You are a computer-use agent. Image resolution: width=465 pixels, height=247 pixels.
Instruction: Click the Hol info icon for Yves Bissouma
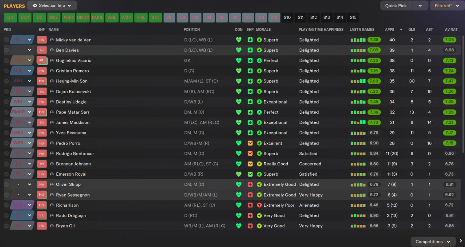click(x=42, y=133)
